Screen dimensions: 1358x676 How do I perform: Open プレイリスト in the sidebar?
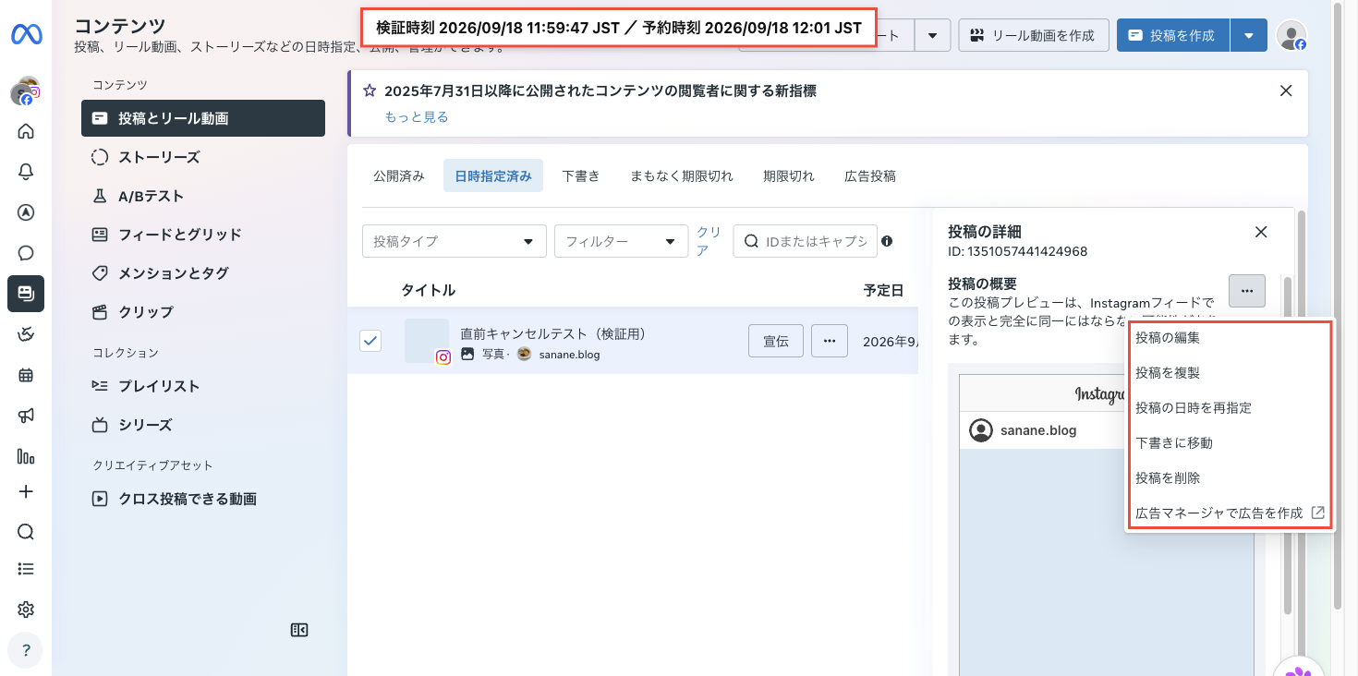coord(203,386)
